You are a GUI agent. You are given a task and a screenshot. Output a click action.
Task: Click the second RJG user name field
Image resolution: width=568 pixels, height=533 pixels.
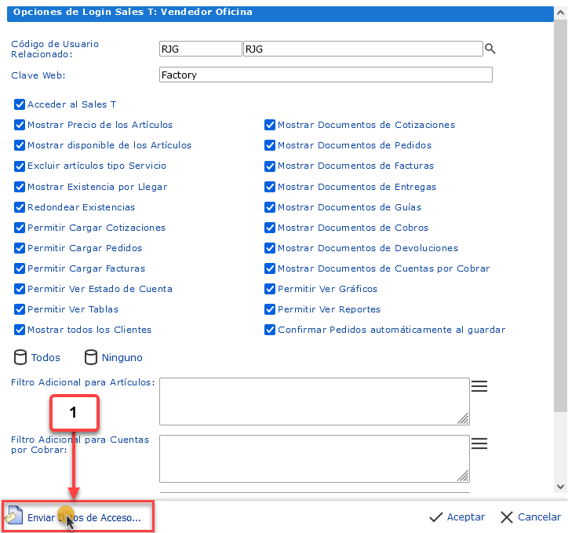[363, 49]
